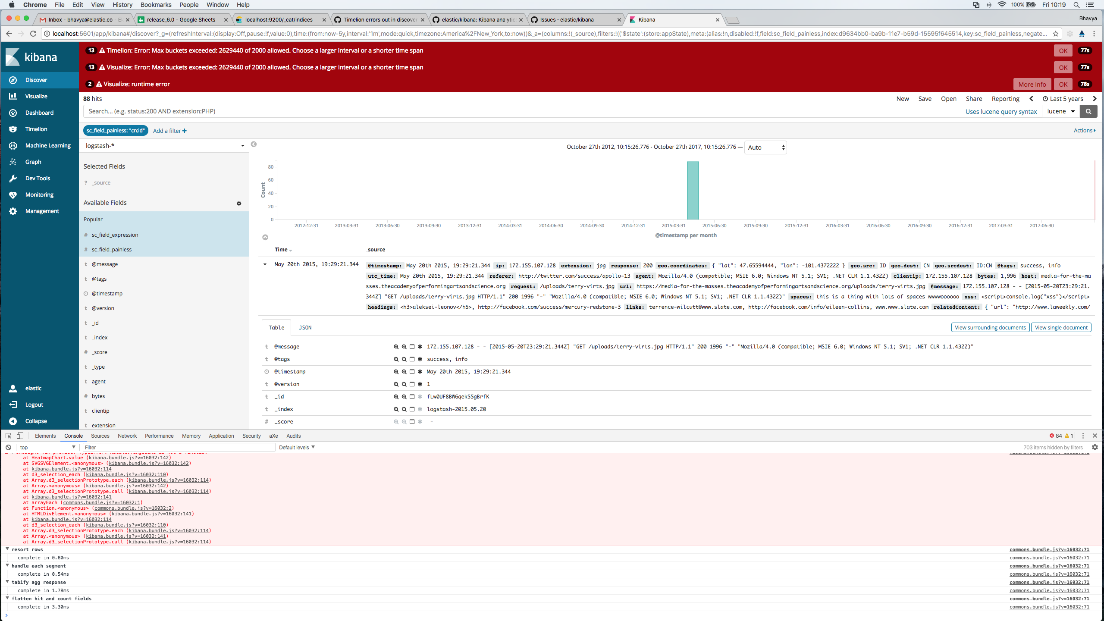Open the Graph application
This screenshot has width=1104, height=621.
point(32,162)
